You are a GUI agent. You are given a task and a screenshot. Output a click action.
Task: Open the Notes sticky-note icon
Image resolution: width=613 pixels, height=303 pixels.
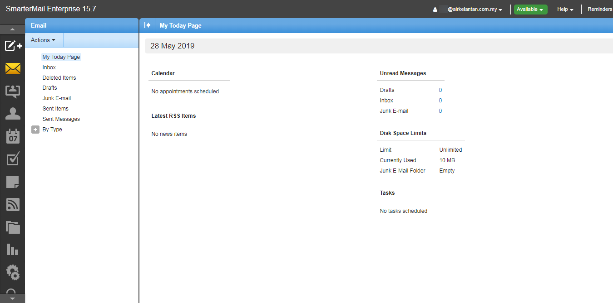point(13,182)
